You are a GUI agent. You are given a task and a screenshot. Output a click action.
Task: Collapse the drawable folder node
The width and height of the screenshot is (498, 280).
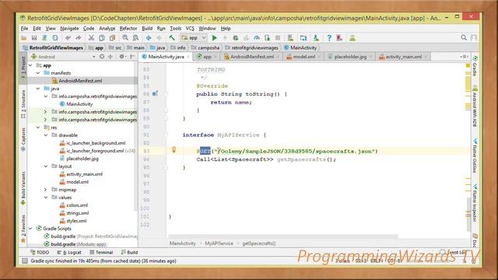pos(46,135)
